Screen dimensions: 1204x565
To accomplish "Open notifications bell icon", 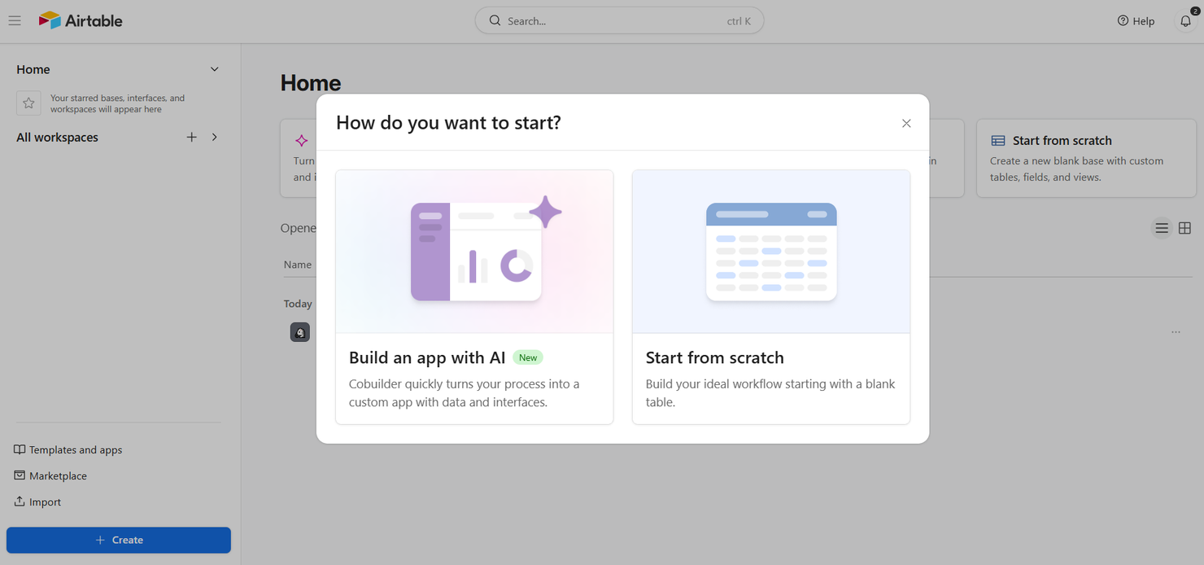I will pyautogui.click(x=1185, y=20).
